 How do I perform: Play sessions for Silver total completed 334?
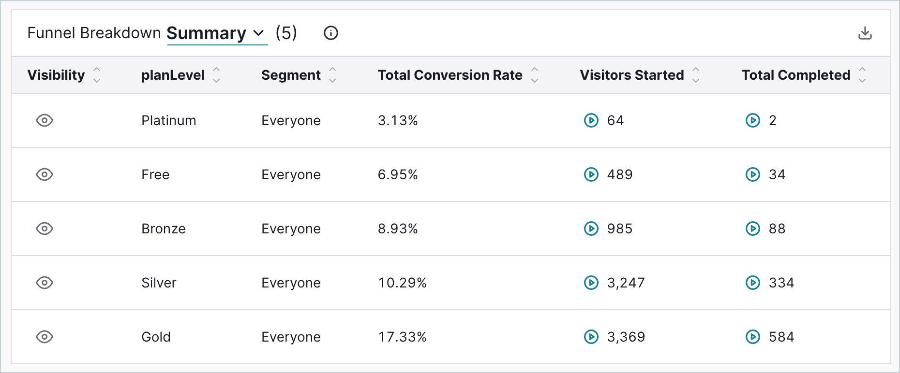(753, 283)
